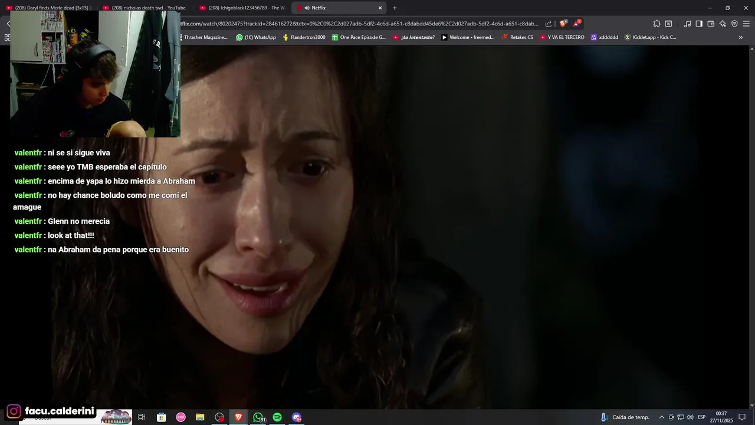Open Microsoft Store in taskbar
The image size is (755, 425).
pos(161,417)
